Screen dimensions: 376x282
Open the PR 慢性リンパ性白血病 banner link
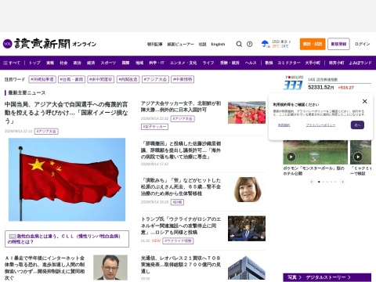[67, 239]
